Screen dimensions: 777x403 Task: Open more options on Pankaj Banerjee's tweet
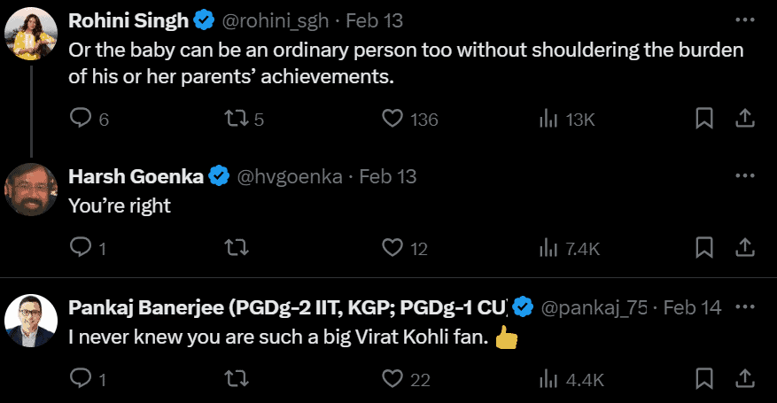point(745,307)
